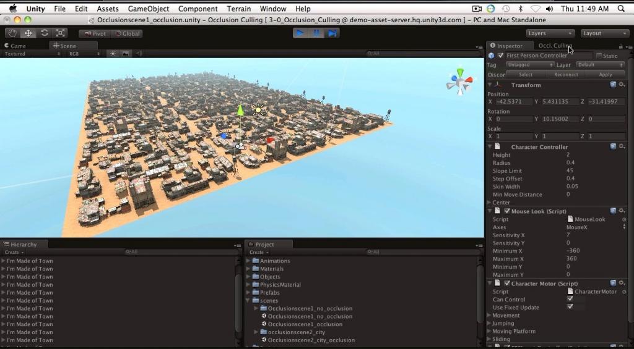Open Hierarchy Create menu
Image resolution: width=634 pixels, height=349 pixels.
tap(14, 252)
